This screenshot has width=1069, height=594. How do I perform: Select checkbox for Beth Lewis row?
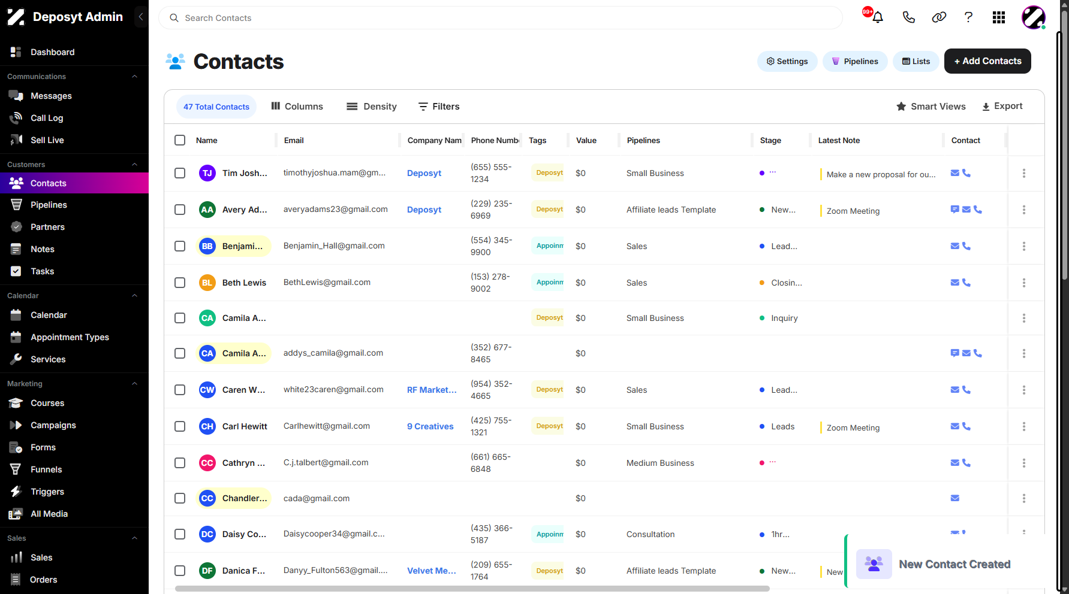[180, 283]
